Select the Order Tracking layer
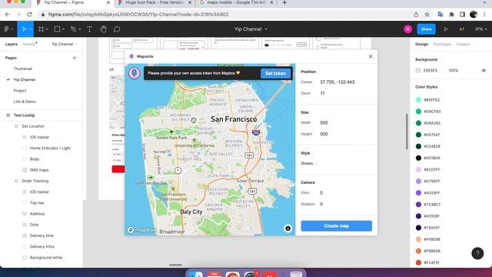The height and width of the screenshot is (277, 492). click(35, 182)
